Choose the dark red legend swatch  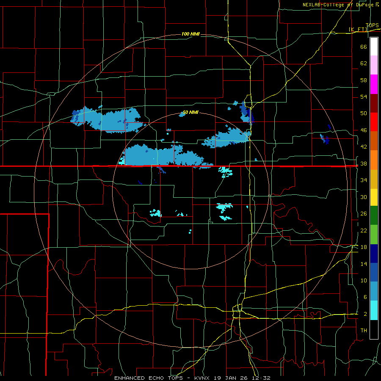(374, 103)
